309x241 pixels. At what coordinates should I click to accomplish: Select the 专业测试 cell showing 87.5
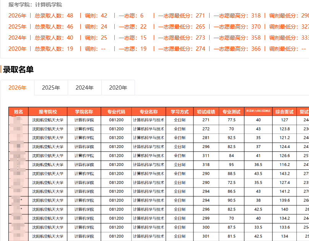tap(231, 227)
